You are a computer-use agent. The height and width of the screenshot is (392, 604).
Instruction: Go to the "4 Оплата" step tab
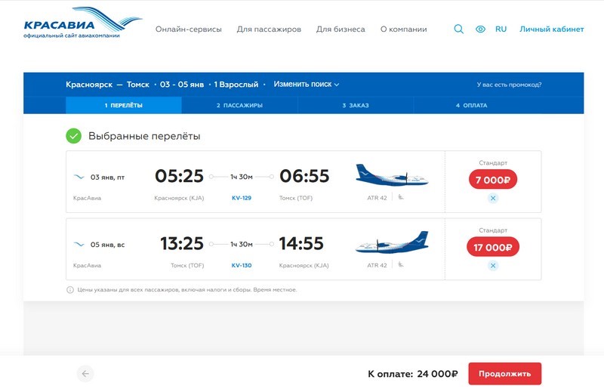coord(471,106)
